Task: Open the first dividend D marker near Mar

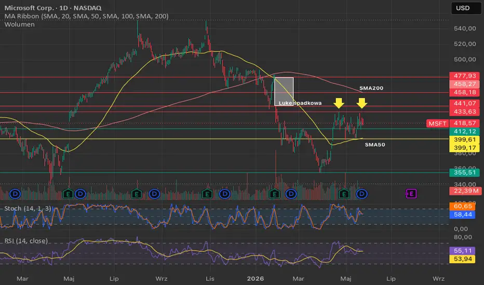Action: (x=15, y=194)
